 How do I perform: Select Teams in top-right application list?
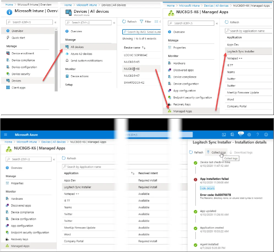(x=249, y=72)
